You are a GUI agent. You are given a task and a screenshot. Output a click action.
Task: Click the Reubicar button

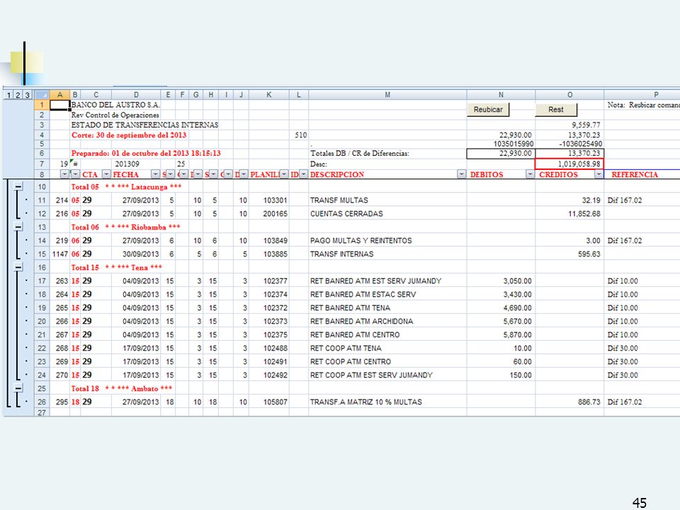[x=488, y=110]
